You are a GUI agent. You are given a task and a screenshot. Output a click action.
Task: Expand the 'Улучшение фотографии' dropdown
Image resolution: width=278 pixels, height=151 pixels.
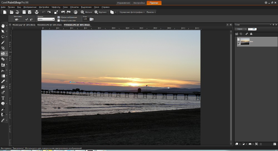pyautogui.click(x=132, y=12)
